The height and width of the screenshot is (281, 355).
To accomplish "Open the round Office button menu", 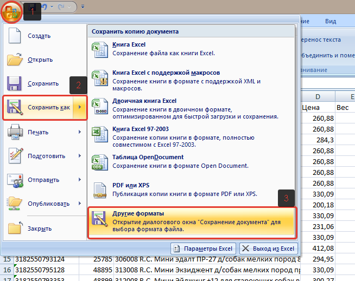I will (11, 12).
